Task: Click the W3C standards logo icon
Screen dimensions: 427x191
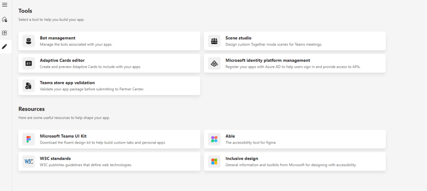Action: [28, 161]
